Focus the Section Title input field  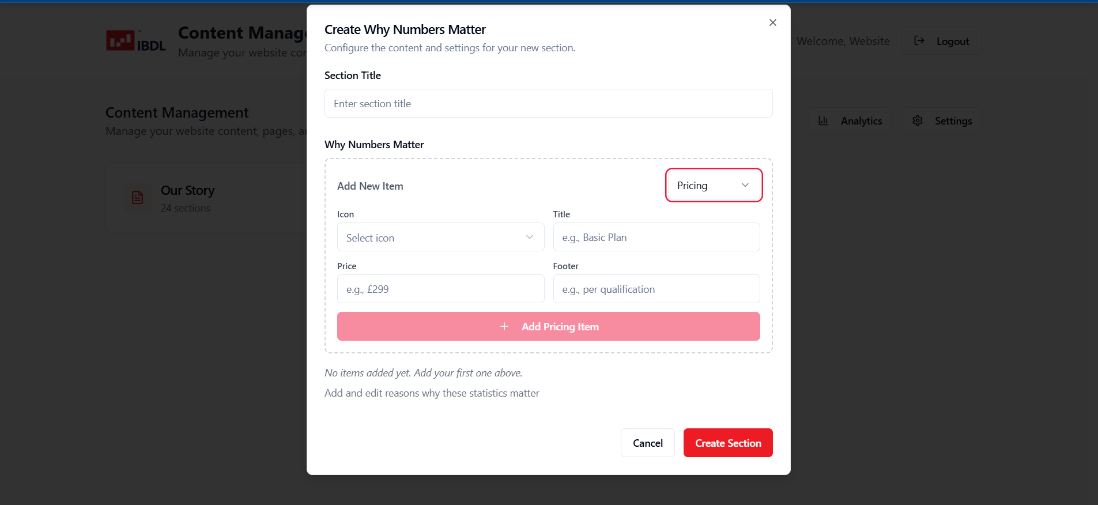click(x=548, y=104)
